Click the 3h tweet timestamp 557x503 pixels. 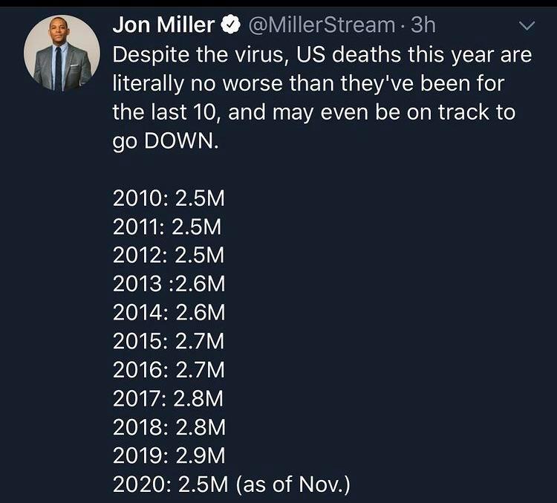click(x=423, y=25)
